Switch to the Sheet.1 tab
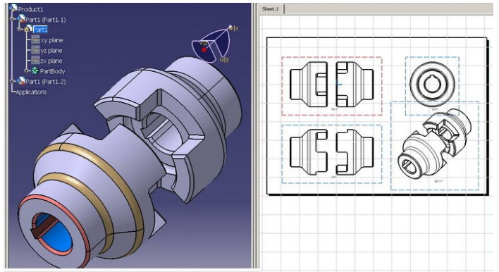 [x=271, y=9]
